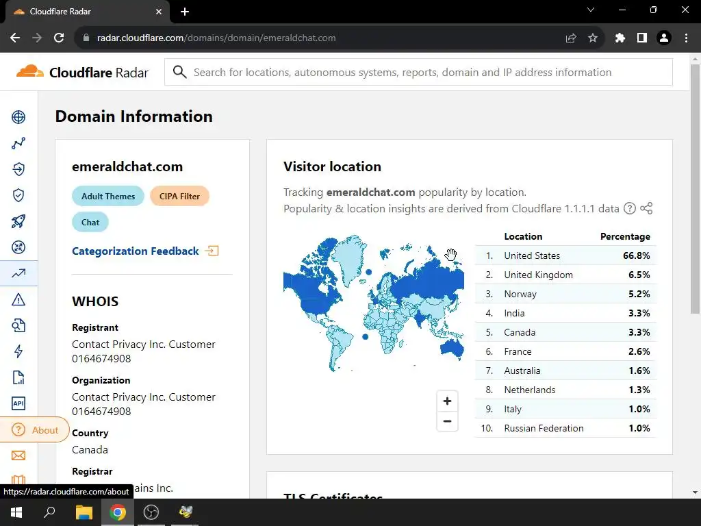The height and width of the screenshot is (526, 701).
Task: Select the Netherlands row
Action: pos(565,390)
